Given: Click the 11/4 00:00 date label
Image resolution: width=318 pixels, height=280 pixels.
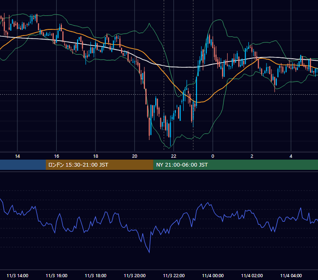Looking at the screenshot, I should (213, 275).
